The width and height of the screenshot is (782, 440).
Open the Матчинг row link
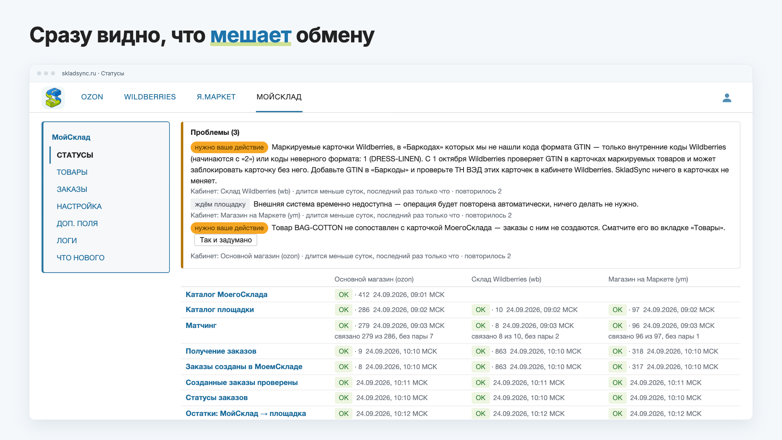click(x=201, y=326)
